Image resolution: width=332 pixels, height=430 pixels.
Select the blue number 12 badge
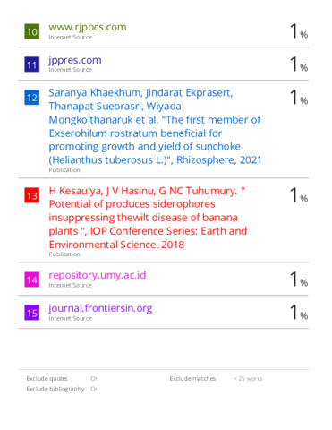point(32,98)
